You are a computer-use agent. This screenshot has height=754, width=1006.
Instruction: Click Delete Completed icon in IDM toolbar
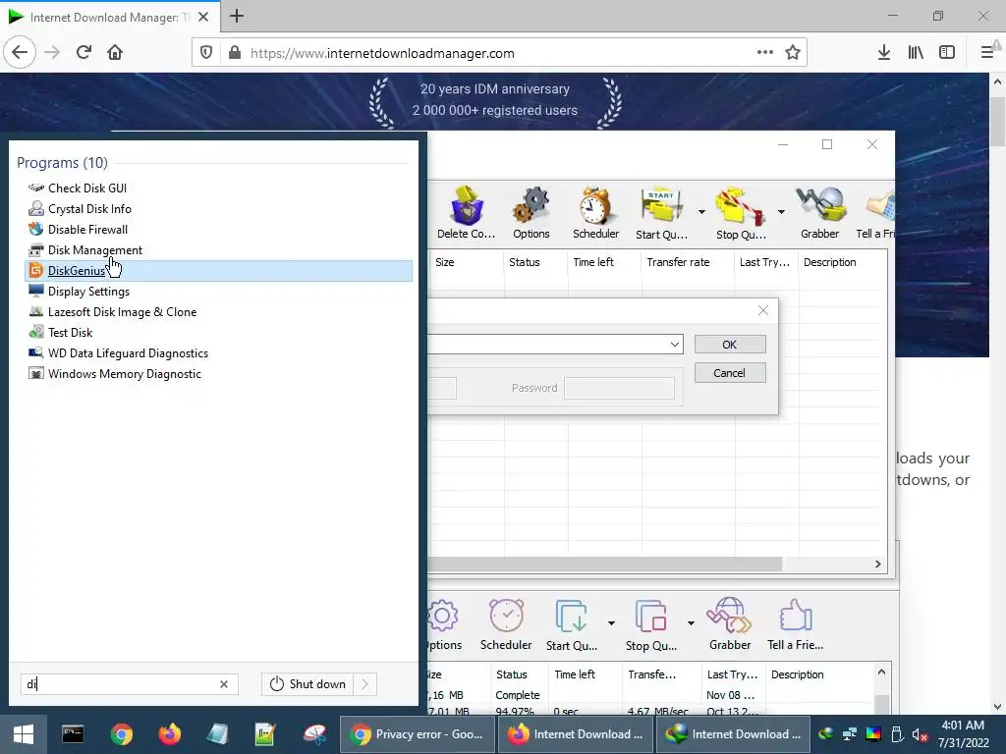(x=466, y=213)
